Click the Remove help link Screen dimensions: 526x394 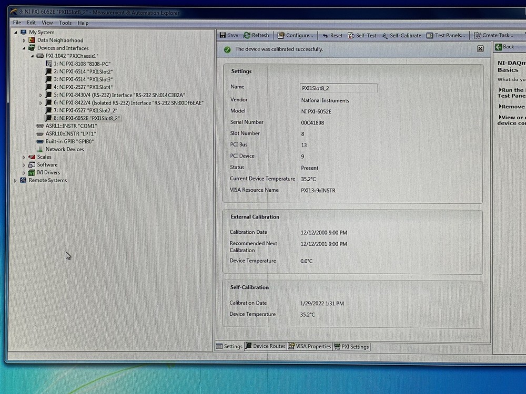coord(512,107)
